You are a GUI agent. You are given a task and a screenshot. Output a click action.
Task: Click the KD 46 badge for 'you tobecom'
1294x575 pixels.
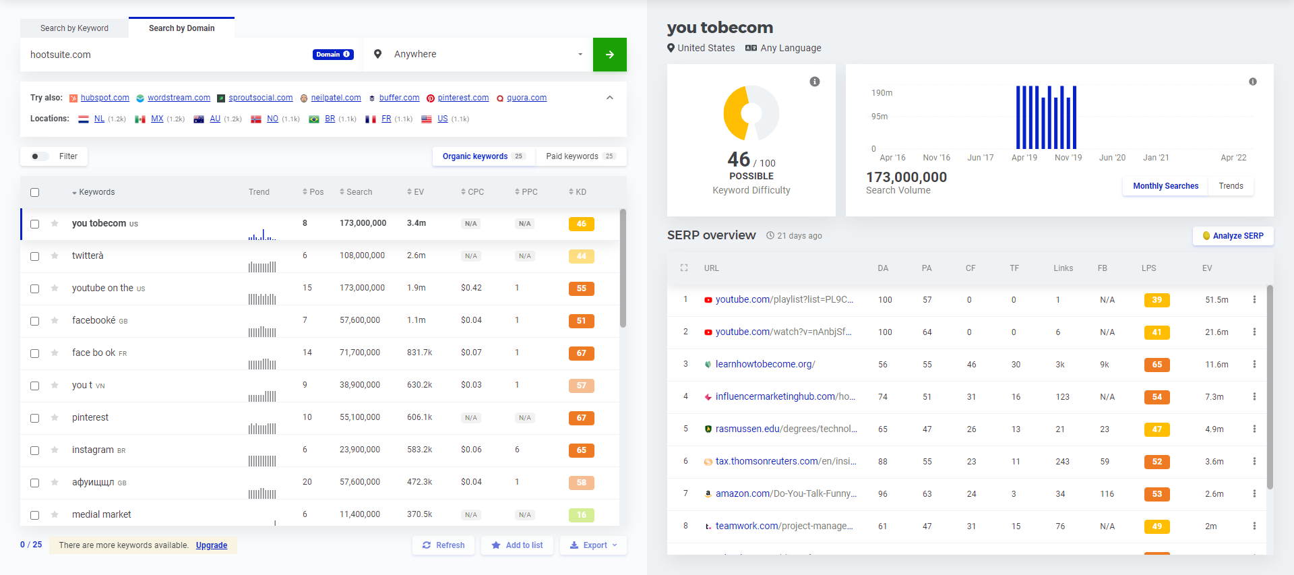click(x=582, y=224)
